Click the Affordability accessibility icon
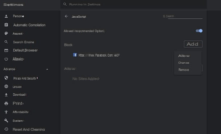 [x=6, y=112]
